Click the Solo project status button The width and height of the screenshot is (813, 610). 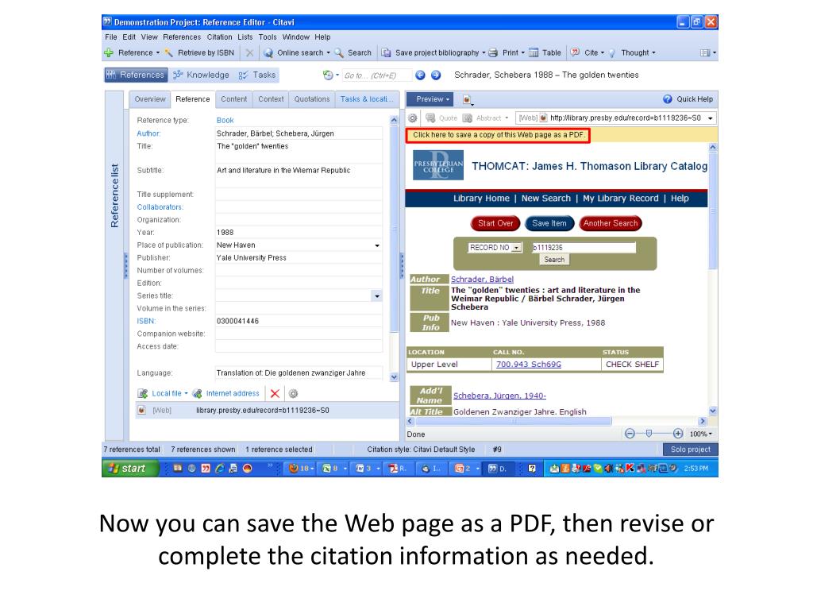pos(690,450)
